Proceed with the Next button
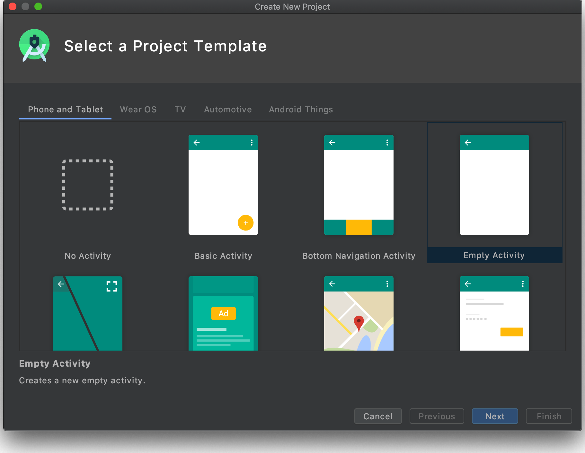This screenshot has width=585, height=453. [495, 416]
